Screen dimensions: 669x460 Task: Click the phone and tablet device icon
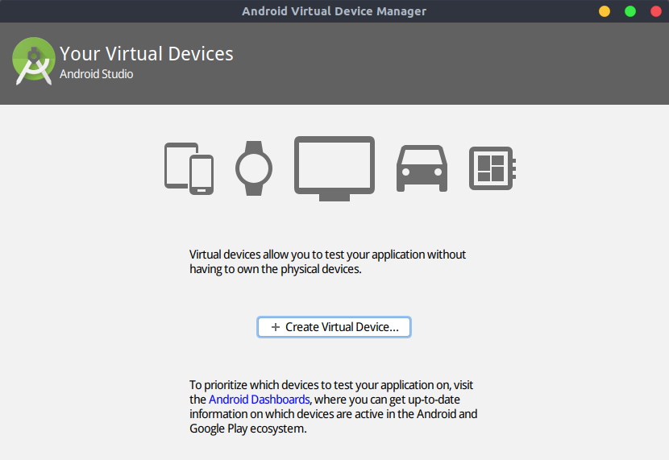[189, 168]
